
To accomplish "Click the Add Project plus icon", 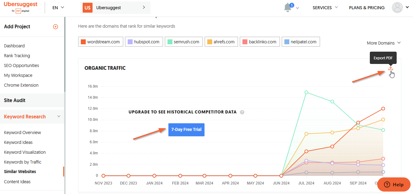I will click(x=56, y=27).
